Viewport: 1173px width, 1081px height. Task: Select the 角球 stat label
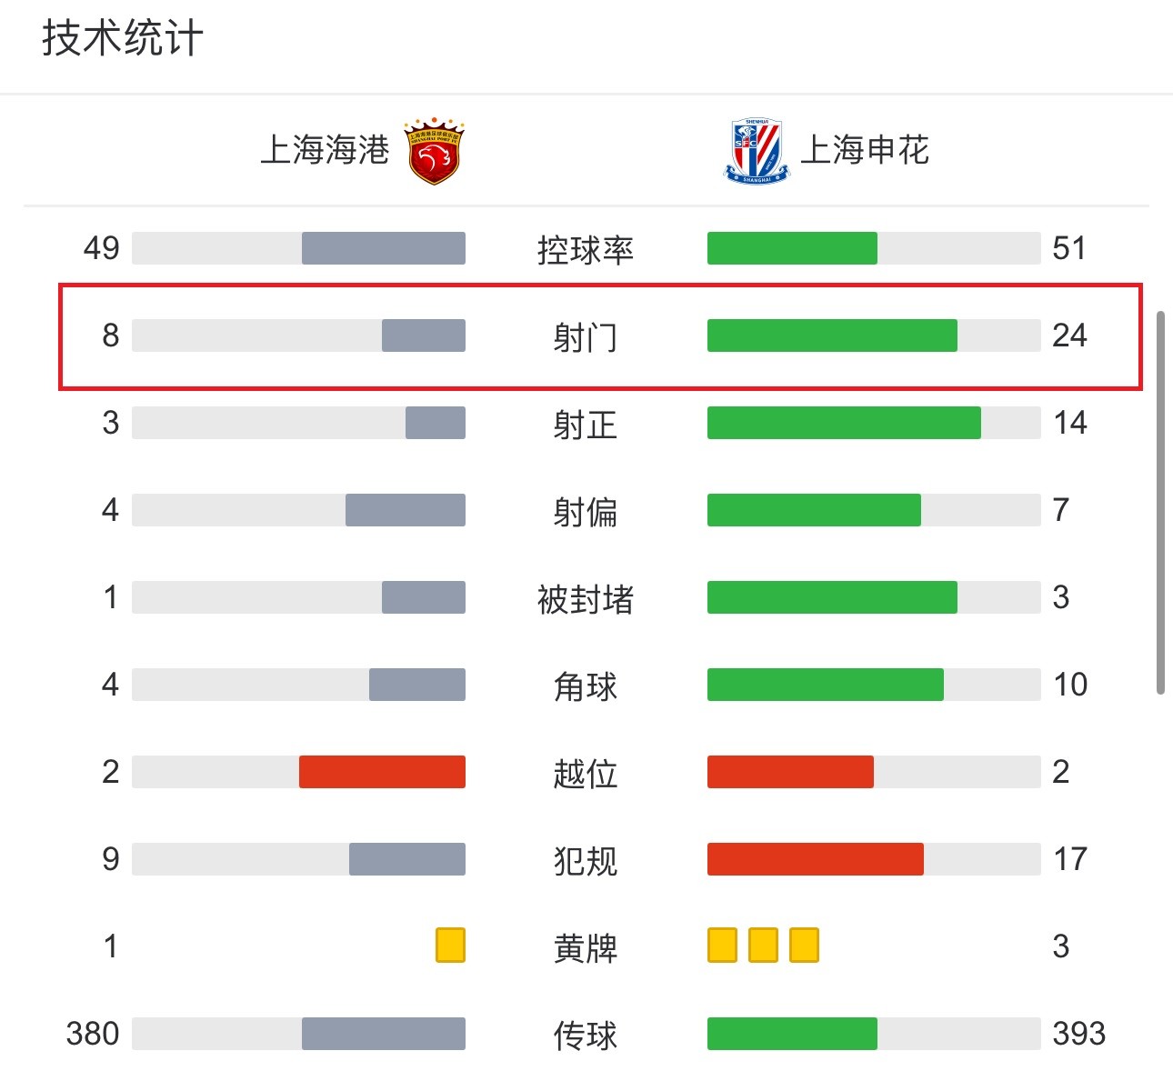click(x=586, y=686)
